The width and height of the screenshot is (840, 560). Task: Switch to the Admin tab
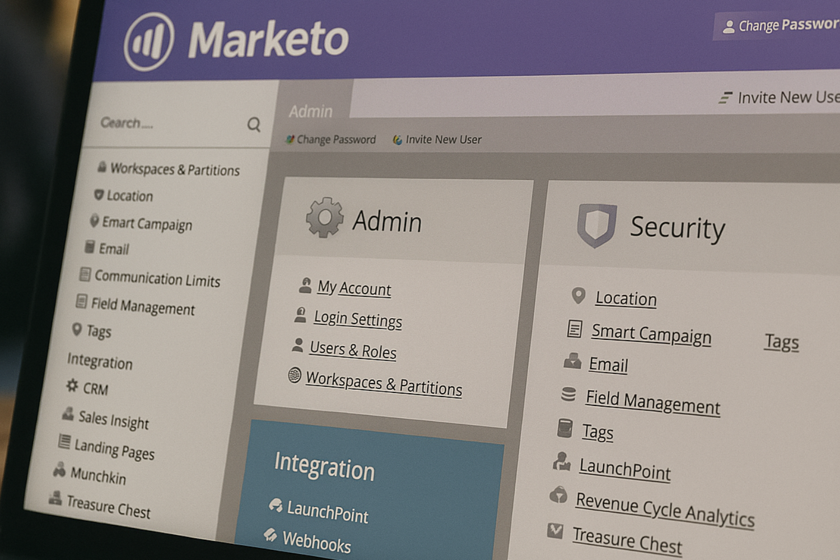(x=310, y=111)
